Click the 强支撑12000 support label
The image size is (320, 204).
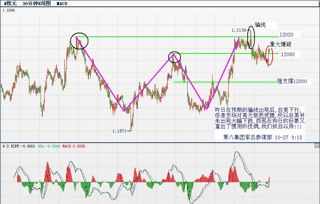pyautogui.click(x=292, y=81)
